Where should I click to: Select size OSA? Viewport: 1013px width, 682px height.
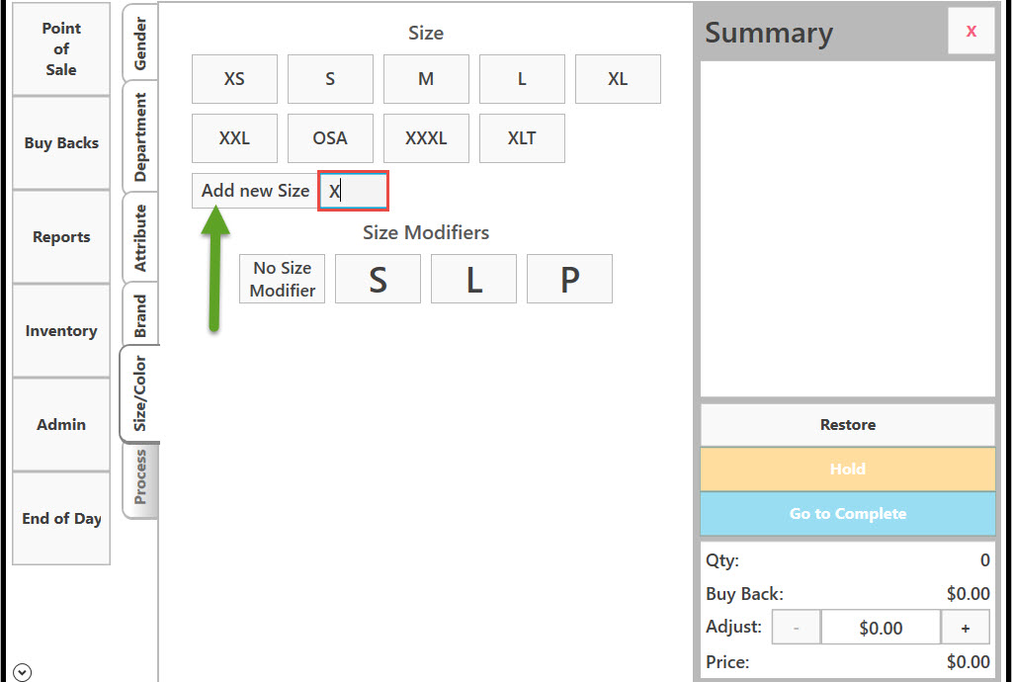tap(330, 138)
